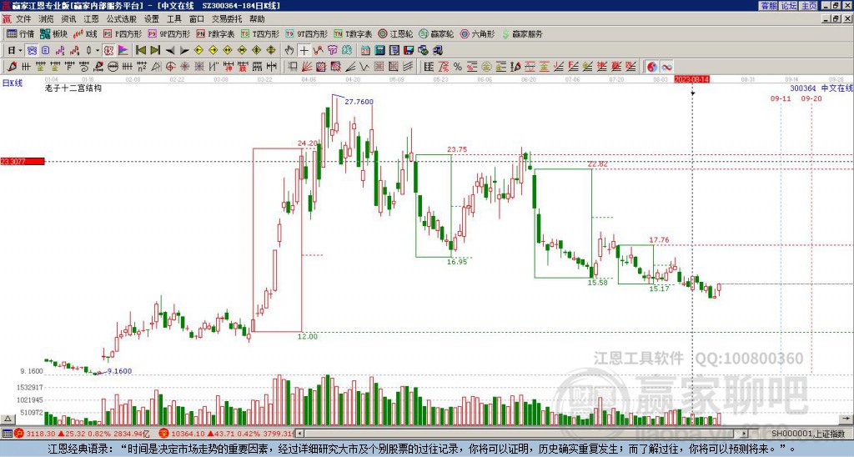The width and height of the screenshot is (854, 457).
Task: Open the calculator icon
Action: pyautogui.click(x=380, y=51)
